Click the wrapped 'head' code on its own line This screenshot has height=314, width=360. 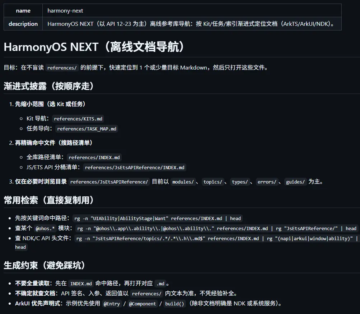tap(20, 247)
